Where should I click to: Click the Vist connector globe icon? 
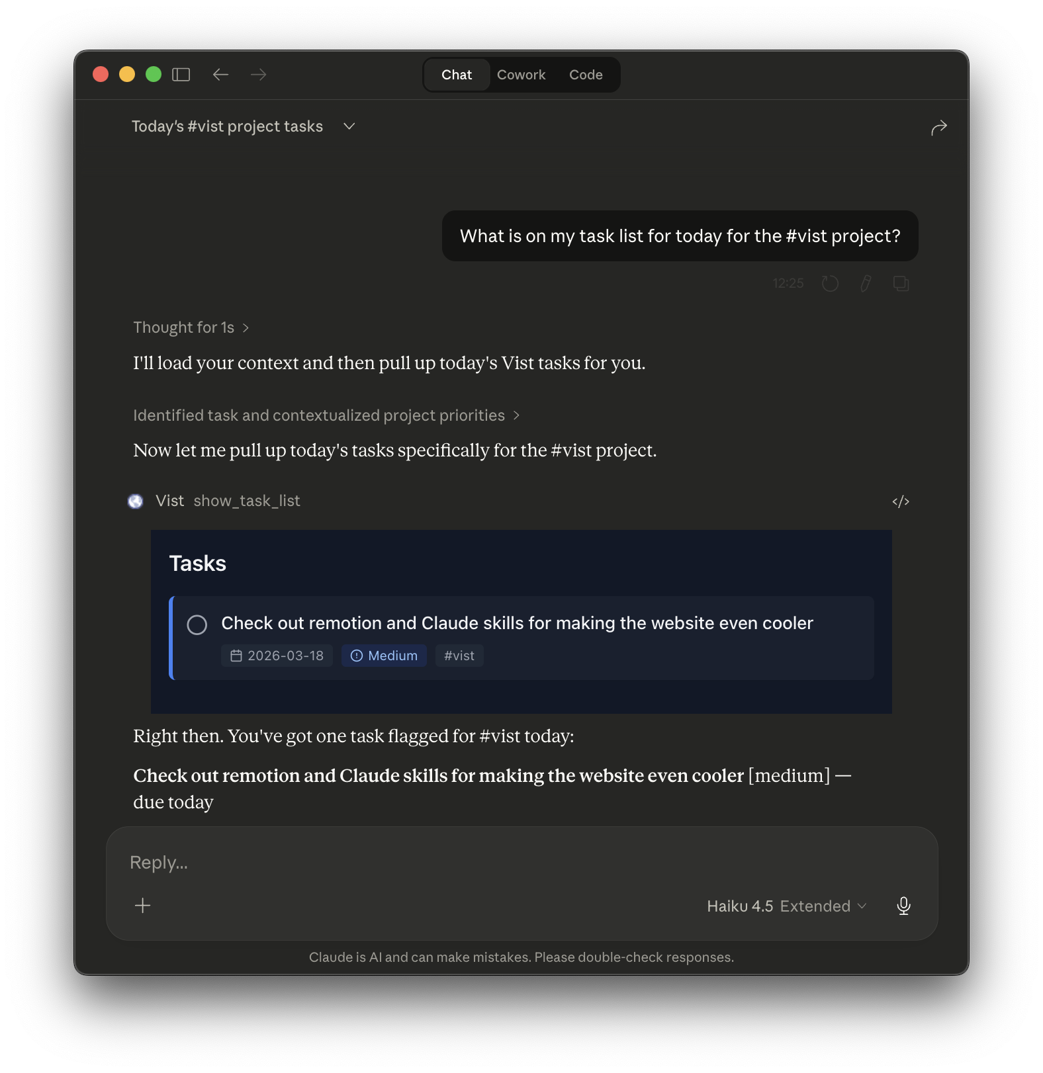[x=136, y=501]
